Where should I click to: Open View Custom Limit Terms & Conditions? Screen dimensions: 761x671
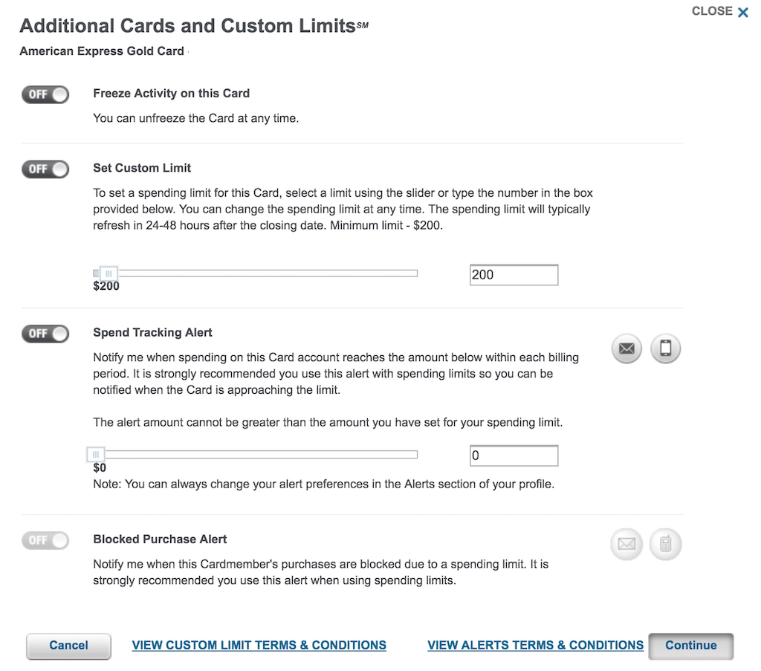[x=259, y=645]
